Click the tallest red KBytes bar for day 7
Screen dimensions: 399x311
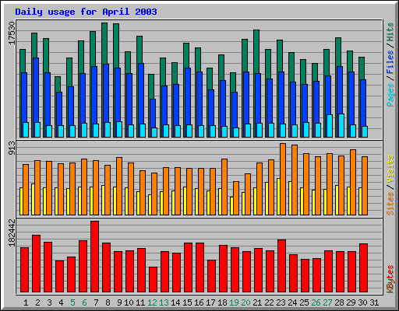point(94,257)
